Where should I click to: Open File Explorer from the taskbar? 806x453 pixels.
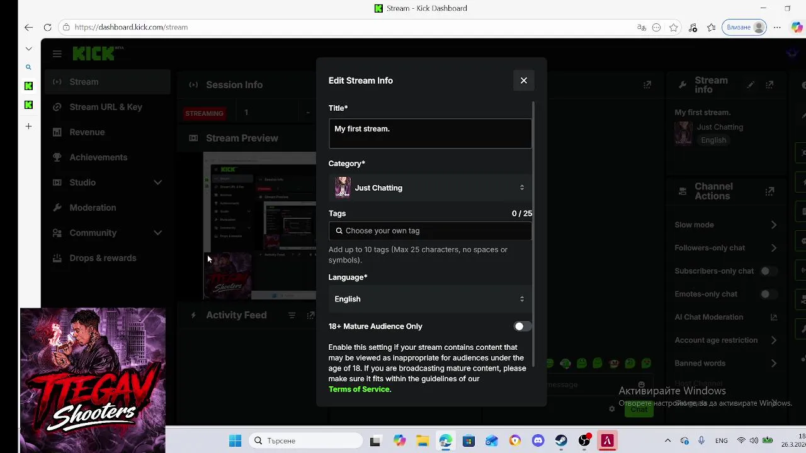pos(422,440)
